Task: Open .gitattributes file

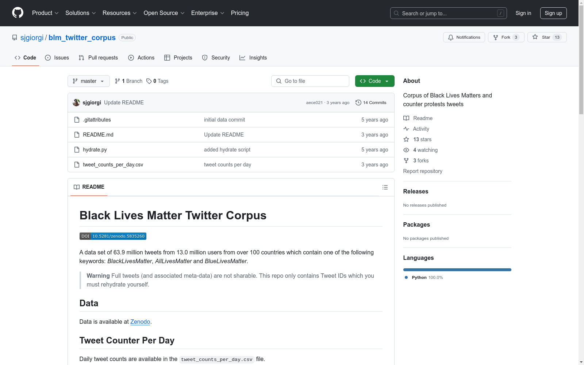Action: pyautogui.click(x=97, y=120)
